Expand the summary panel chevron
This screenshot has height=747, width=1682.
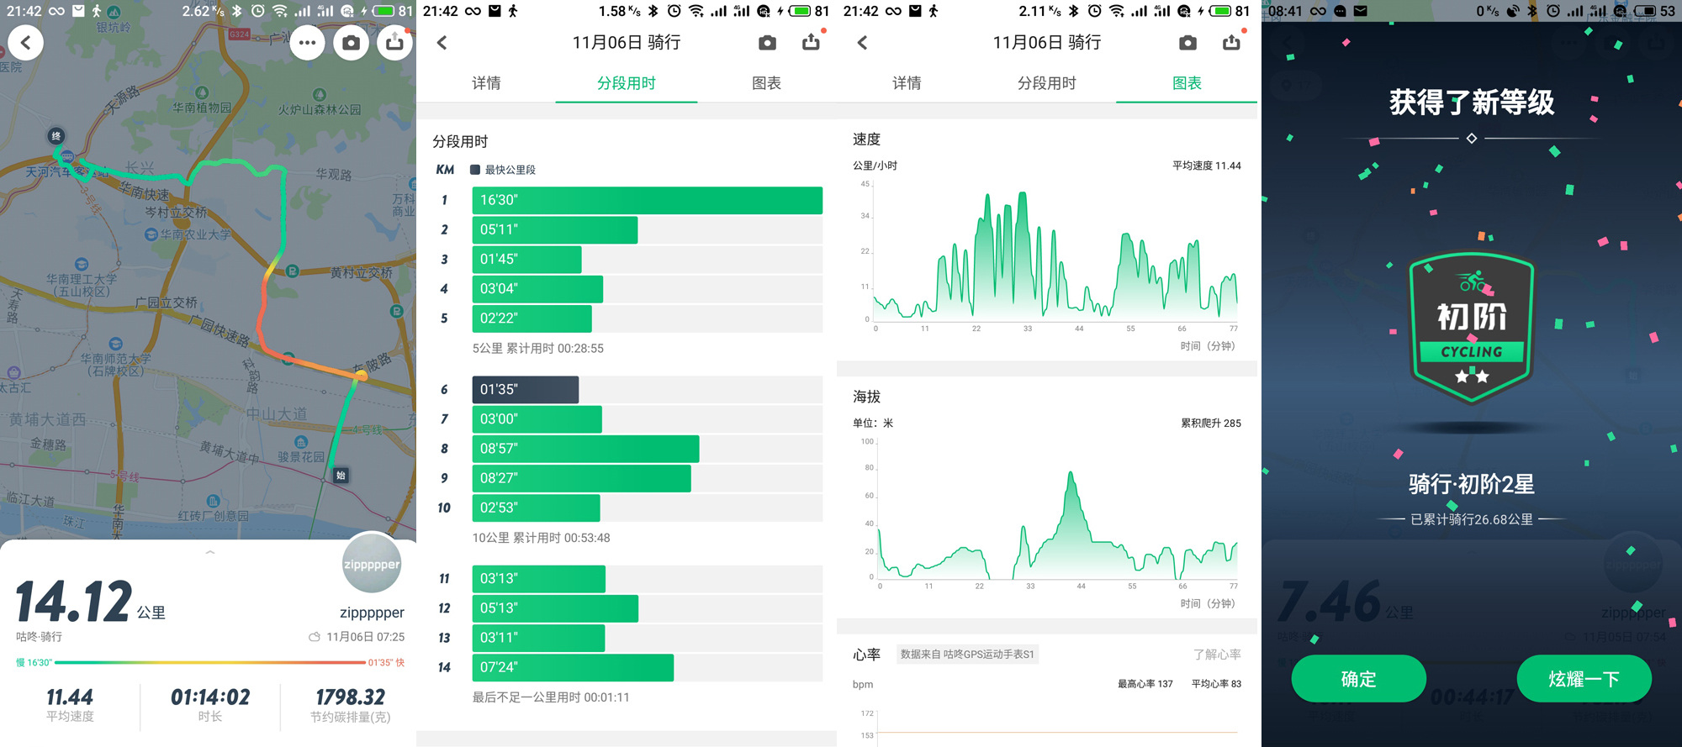pos(210,552)
